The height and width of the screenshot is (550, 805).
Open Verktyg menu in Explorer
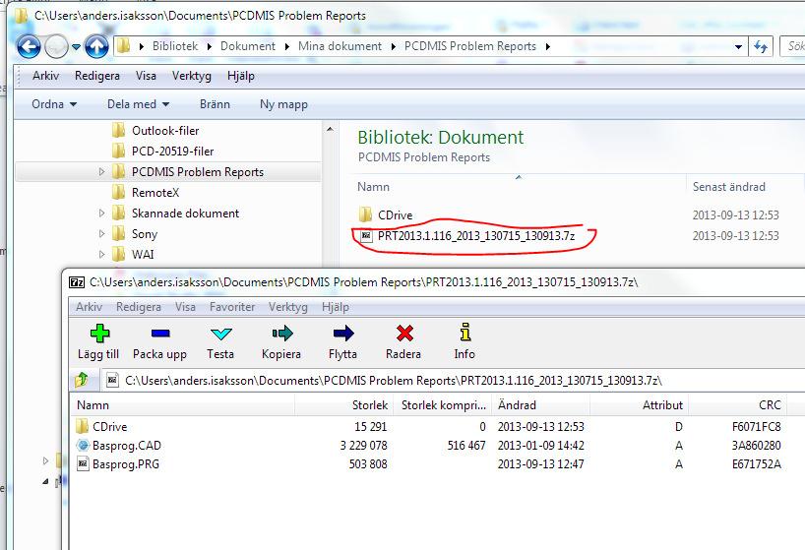point(192,76)
